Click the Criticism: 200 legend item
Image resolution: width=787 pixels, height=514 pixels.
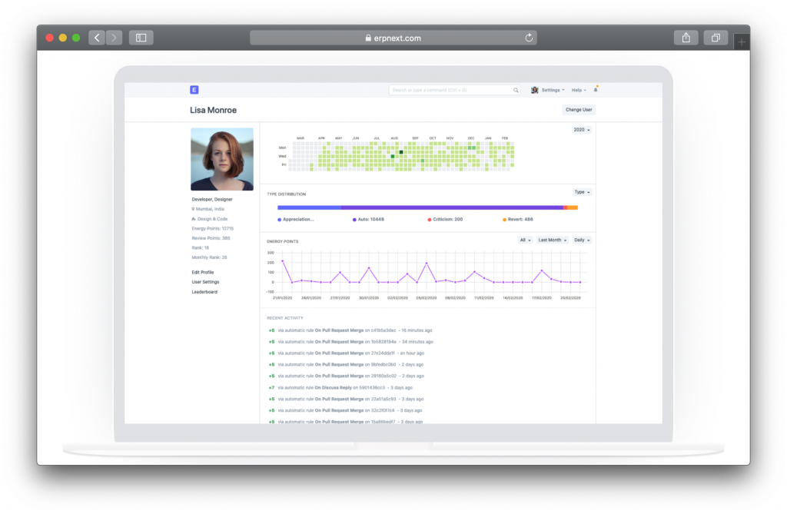point(445,220)
